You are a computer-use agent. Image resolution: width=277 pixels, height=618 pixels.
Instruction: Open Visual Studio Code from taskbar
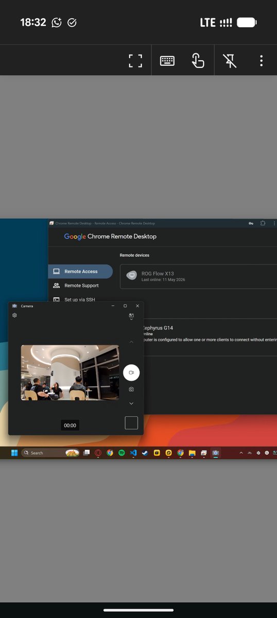tap(133, 453)
